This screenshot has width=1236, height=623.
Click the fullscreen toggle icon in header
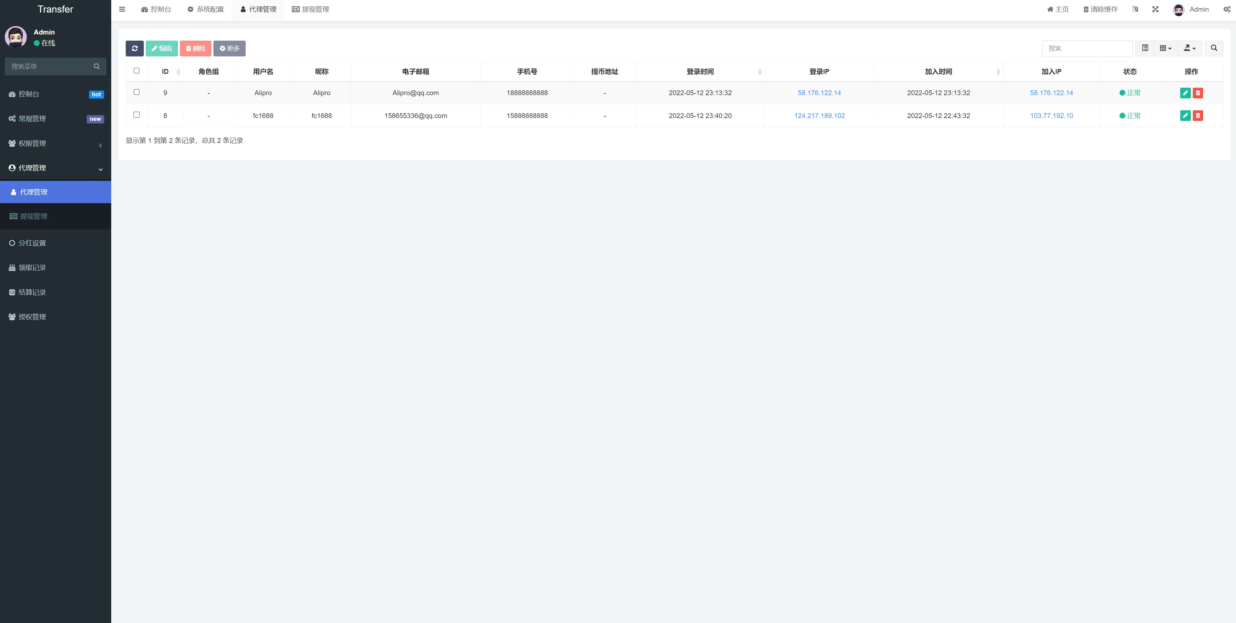tap(1155, 9)
